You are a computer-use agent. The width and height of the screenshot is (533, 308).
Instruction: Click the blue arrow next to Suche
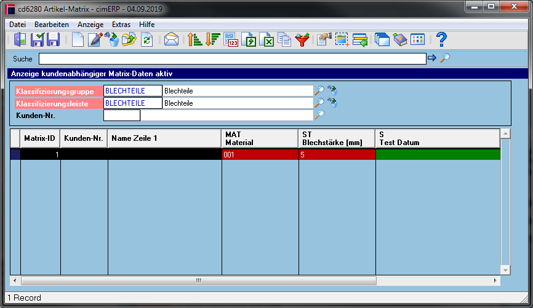pos(432,58)
